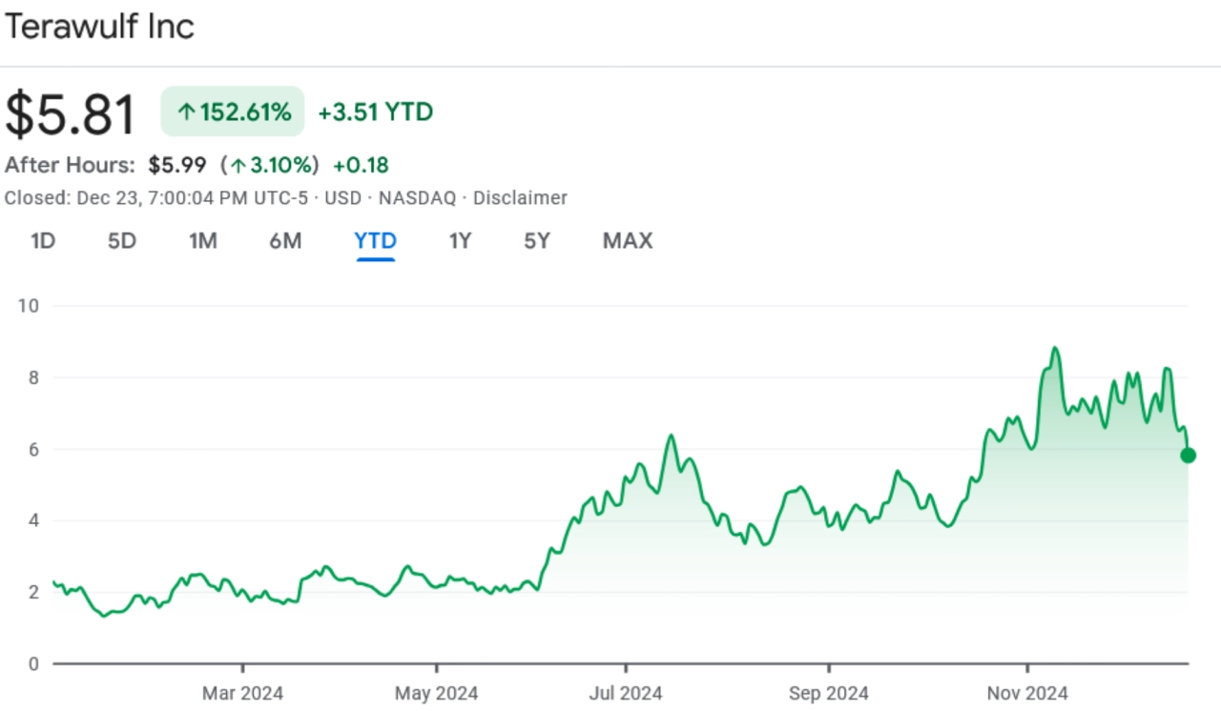
Task: Select the 1D time range tab
Action: click(43, 241)
